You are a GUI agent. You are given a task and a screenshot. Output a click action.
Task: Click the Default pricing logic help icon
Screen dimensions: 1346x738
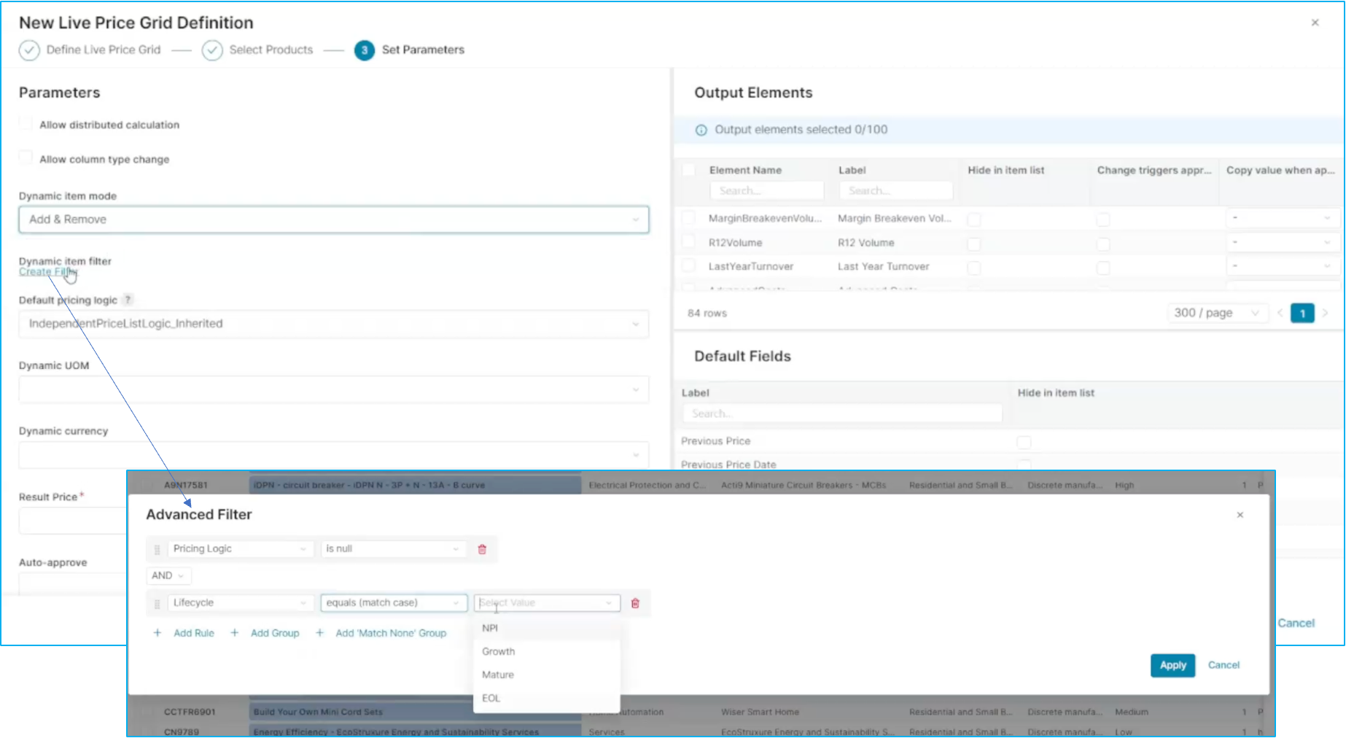tap(128, 300)
